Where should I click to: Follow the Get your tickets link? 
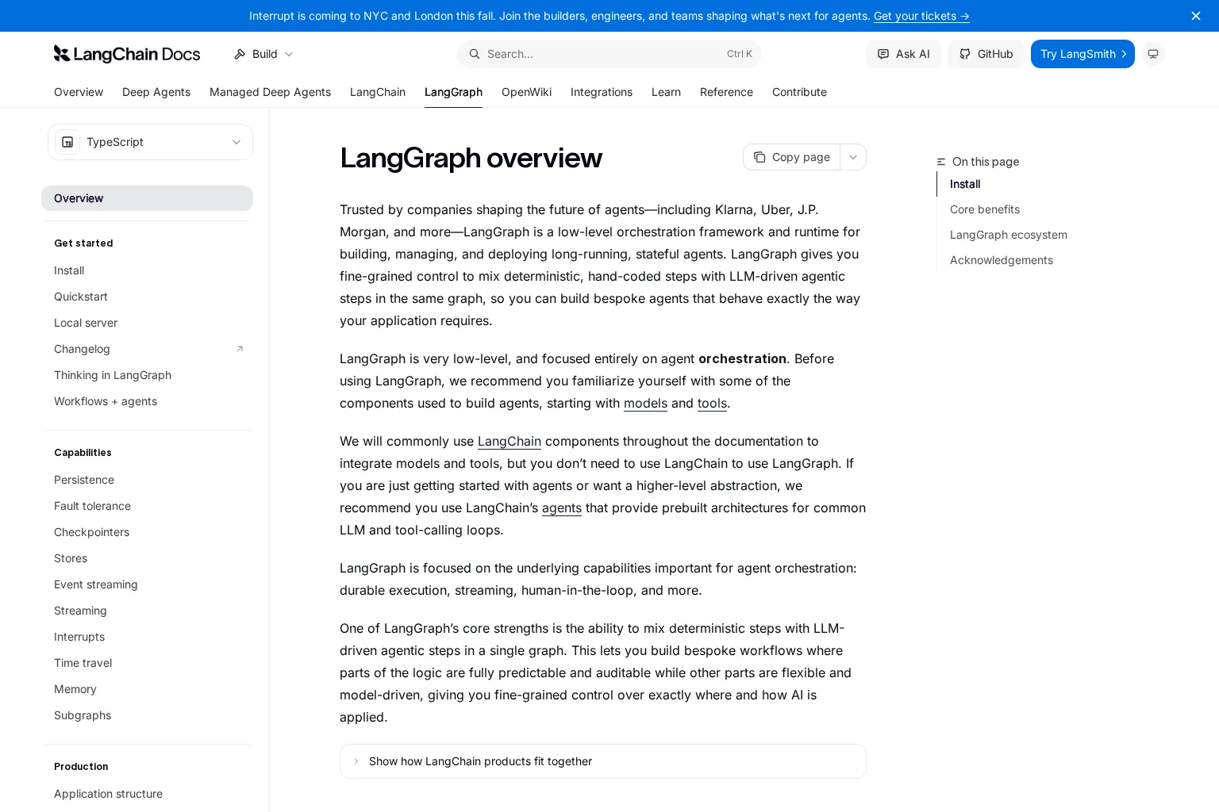click(921, 16)
